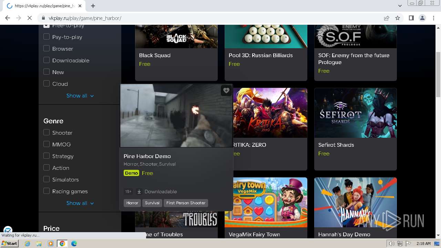
Task: Open media player from taskbar
Action: pyautogui.click(x=50, y=244)
